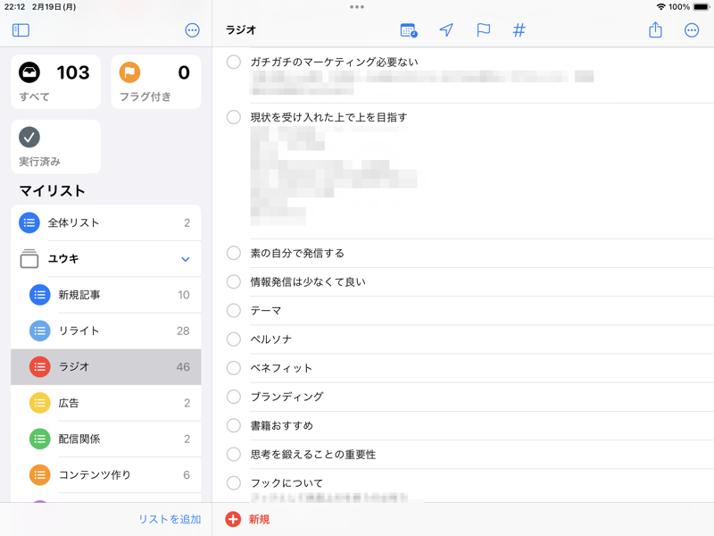Open the フラグ付き smart list card

(155, 82)
